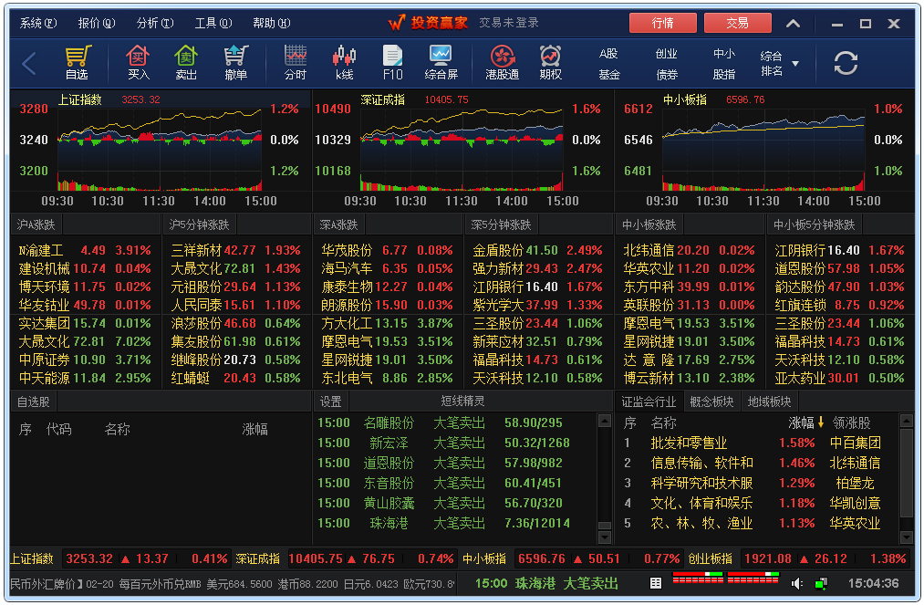Sort by 涨幅 down arrow column
Screen dimensions: 924x605
click(806, 422)
